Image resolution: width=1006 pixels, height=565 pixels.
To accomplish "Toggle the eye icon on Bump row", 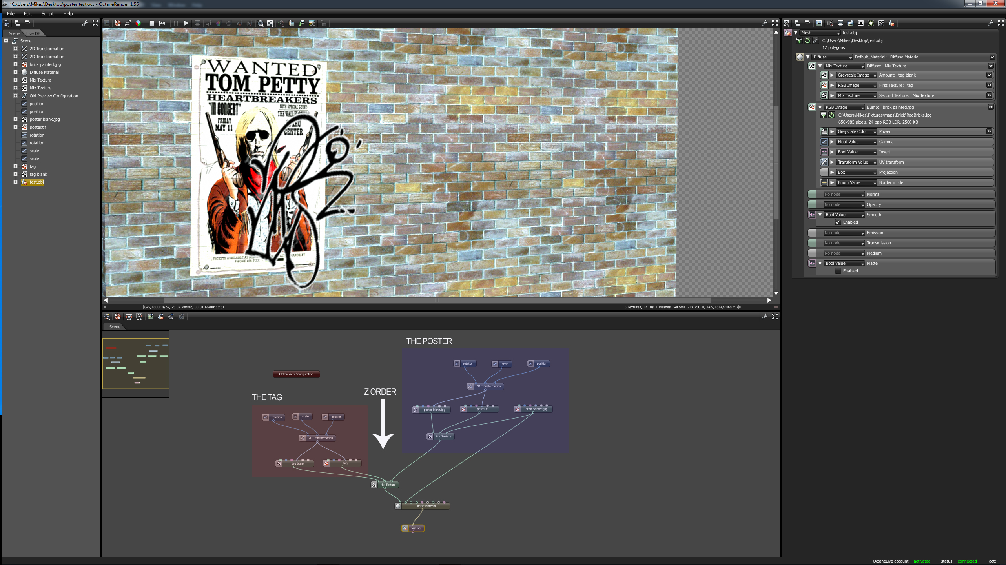I will [990, 107].
